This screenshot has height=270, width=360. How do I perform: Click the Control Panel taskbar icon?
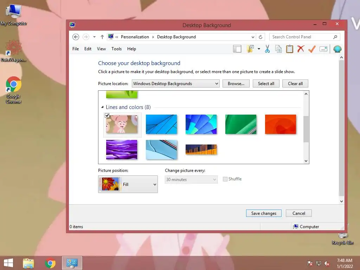pos(72,263)
